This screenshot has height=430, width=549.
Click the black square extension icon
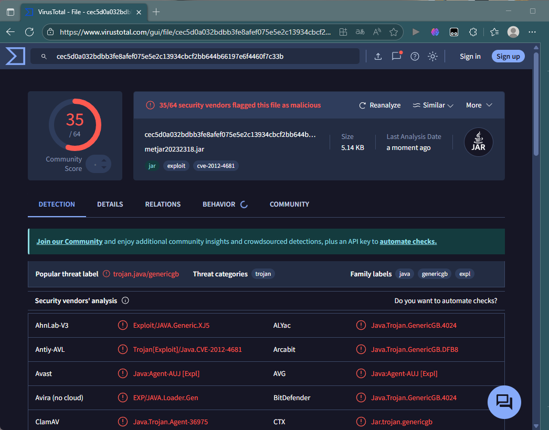pos(454,32)
